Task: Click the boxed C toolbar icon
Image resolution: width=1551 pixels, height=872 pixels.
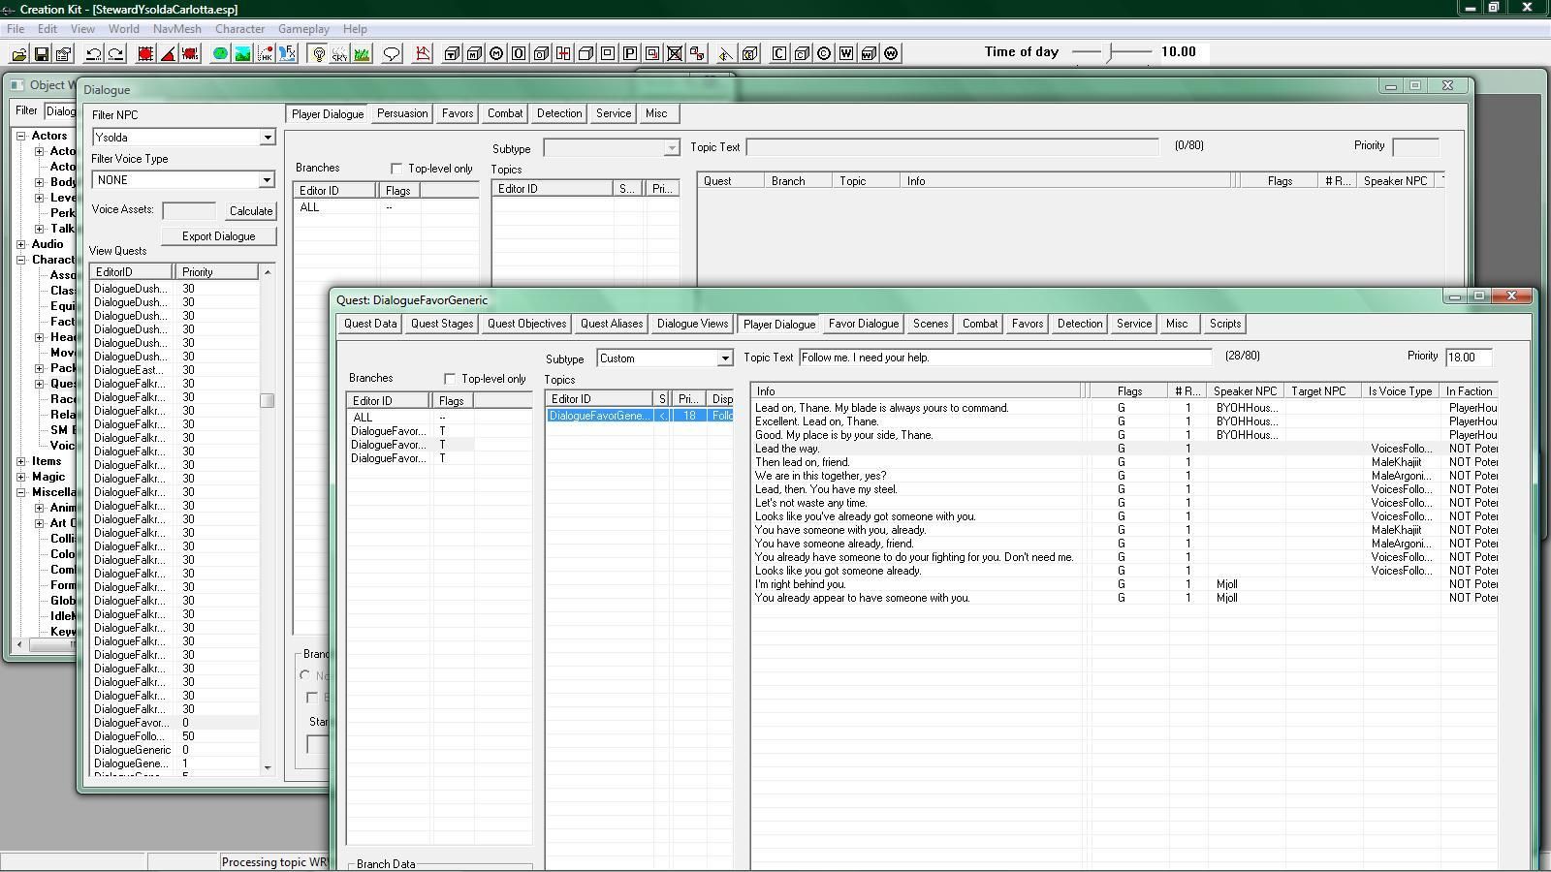Action: coord(778,53)
